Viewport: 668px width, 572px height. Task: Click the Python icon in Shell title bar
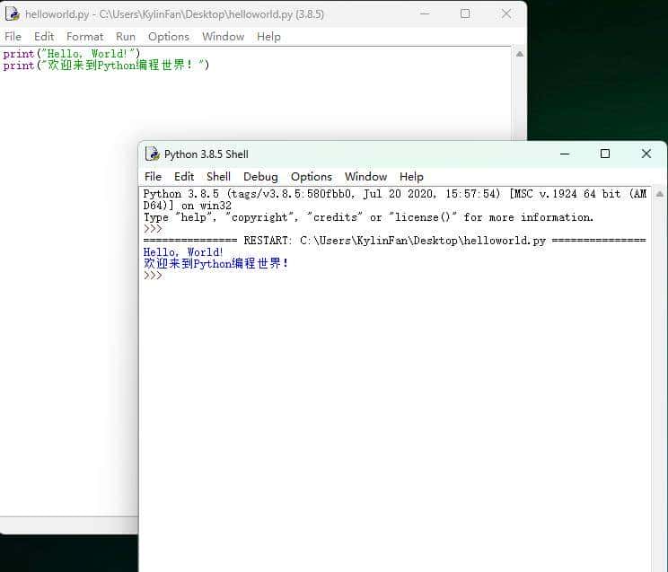(x=152, y=154)
